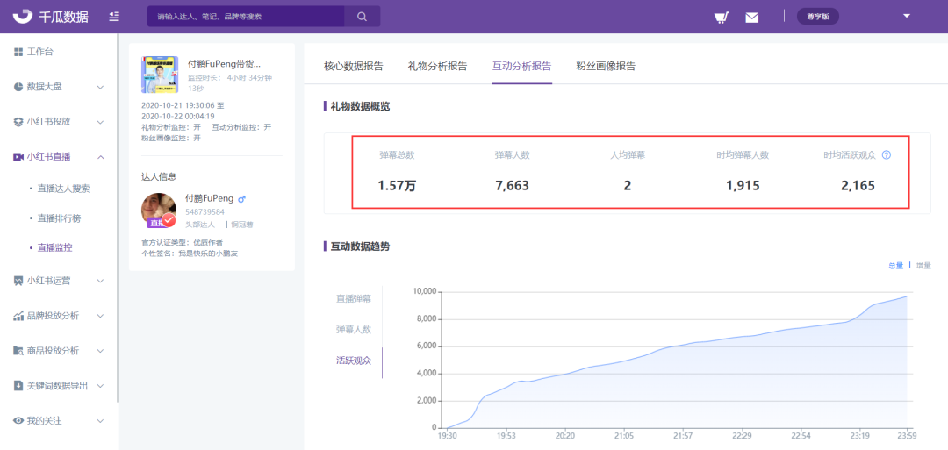Open the shopping cart icon
The width and height of the screenshot is (948, 450).
tap(720, 17)
